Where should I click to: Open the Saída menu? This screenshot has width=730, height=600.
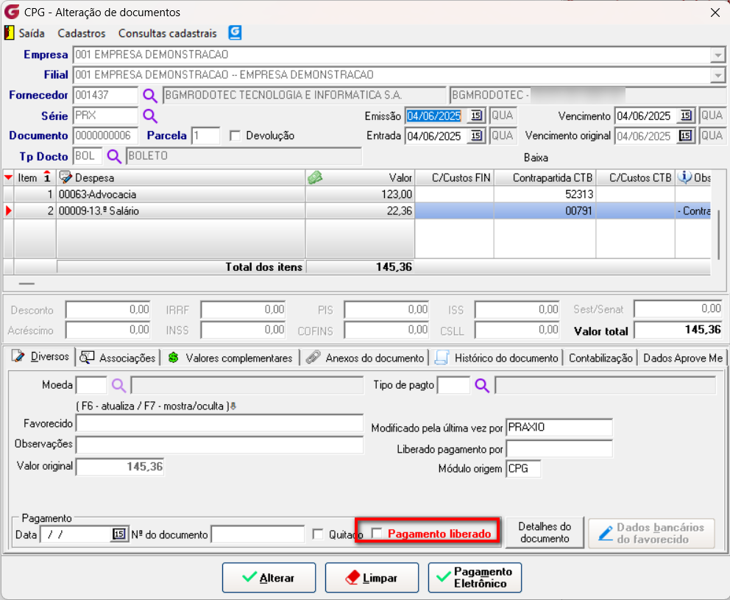pos(32,34)
